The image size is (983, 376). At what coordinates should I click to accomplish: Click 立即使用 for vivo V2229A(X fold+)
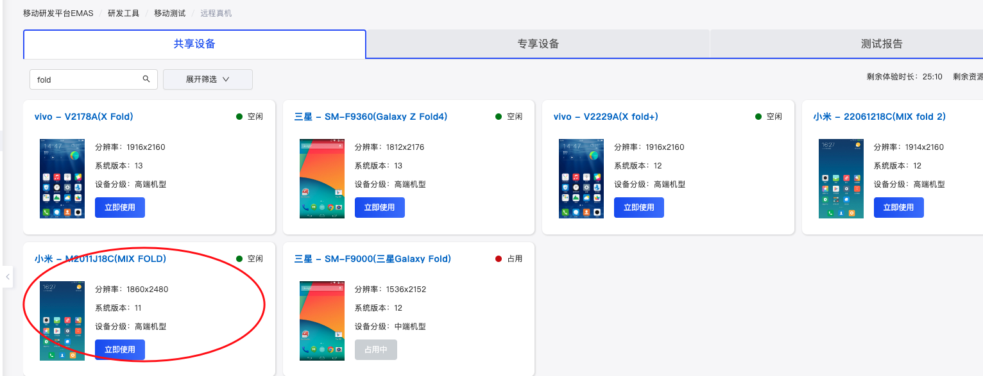coord(639,208)
